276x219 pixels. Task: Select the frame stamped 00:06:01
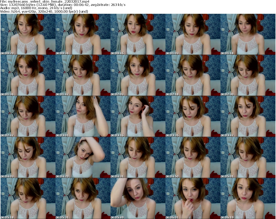click(193, 198)
